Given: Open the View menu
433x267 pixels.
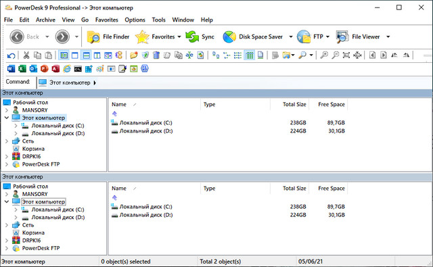Looking at the screenshot, I should (68, 20).
